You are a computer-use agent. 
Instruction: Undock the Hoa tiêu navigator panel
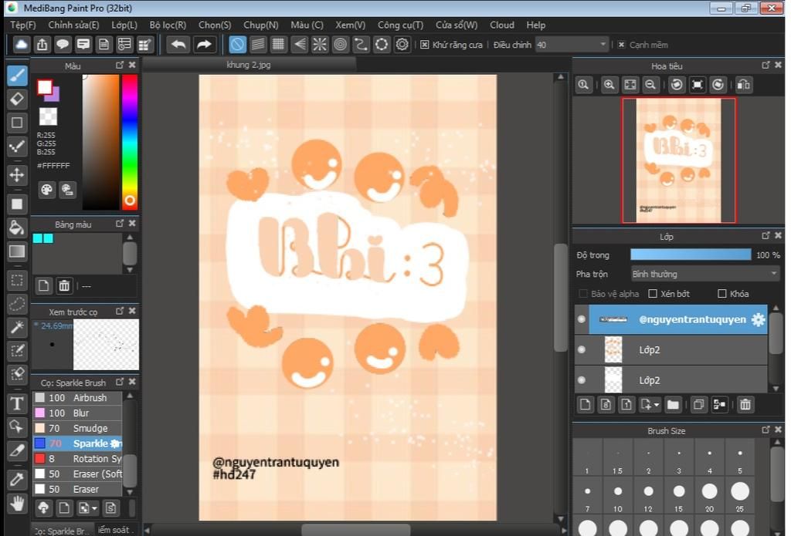coord(766,65)
